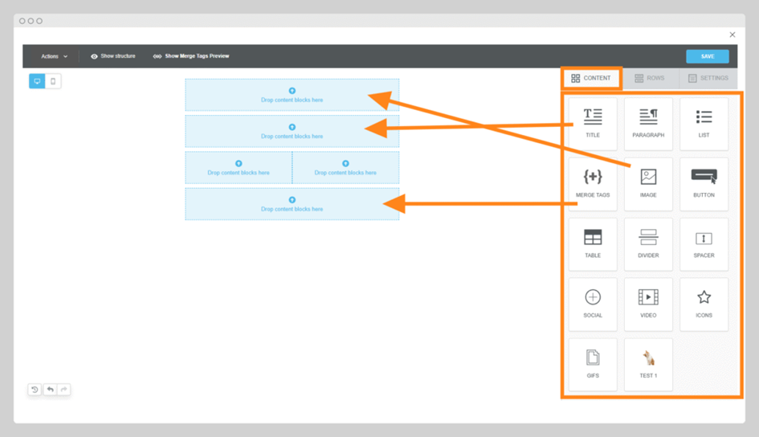Click the top empty drop content row

(x=292, y=95)
